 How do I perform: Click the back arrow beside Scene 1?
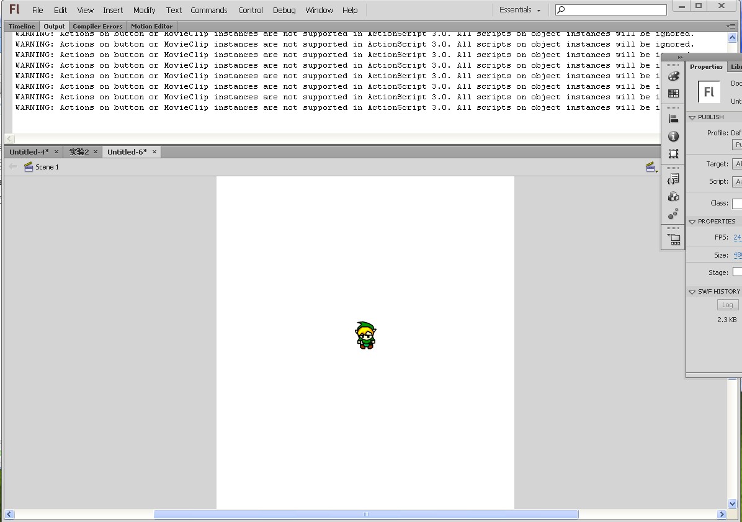click(x=13, y=166)
